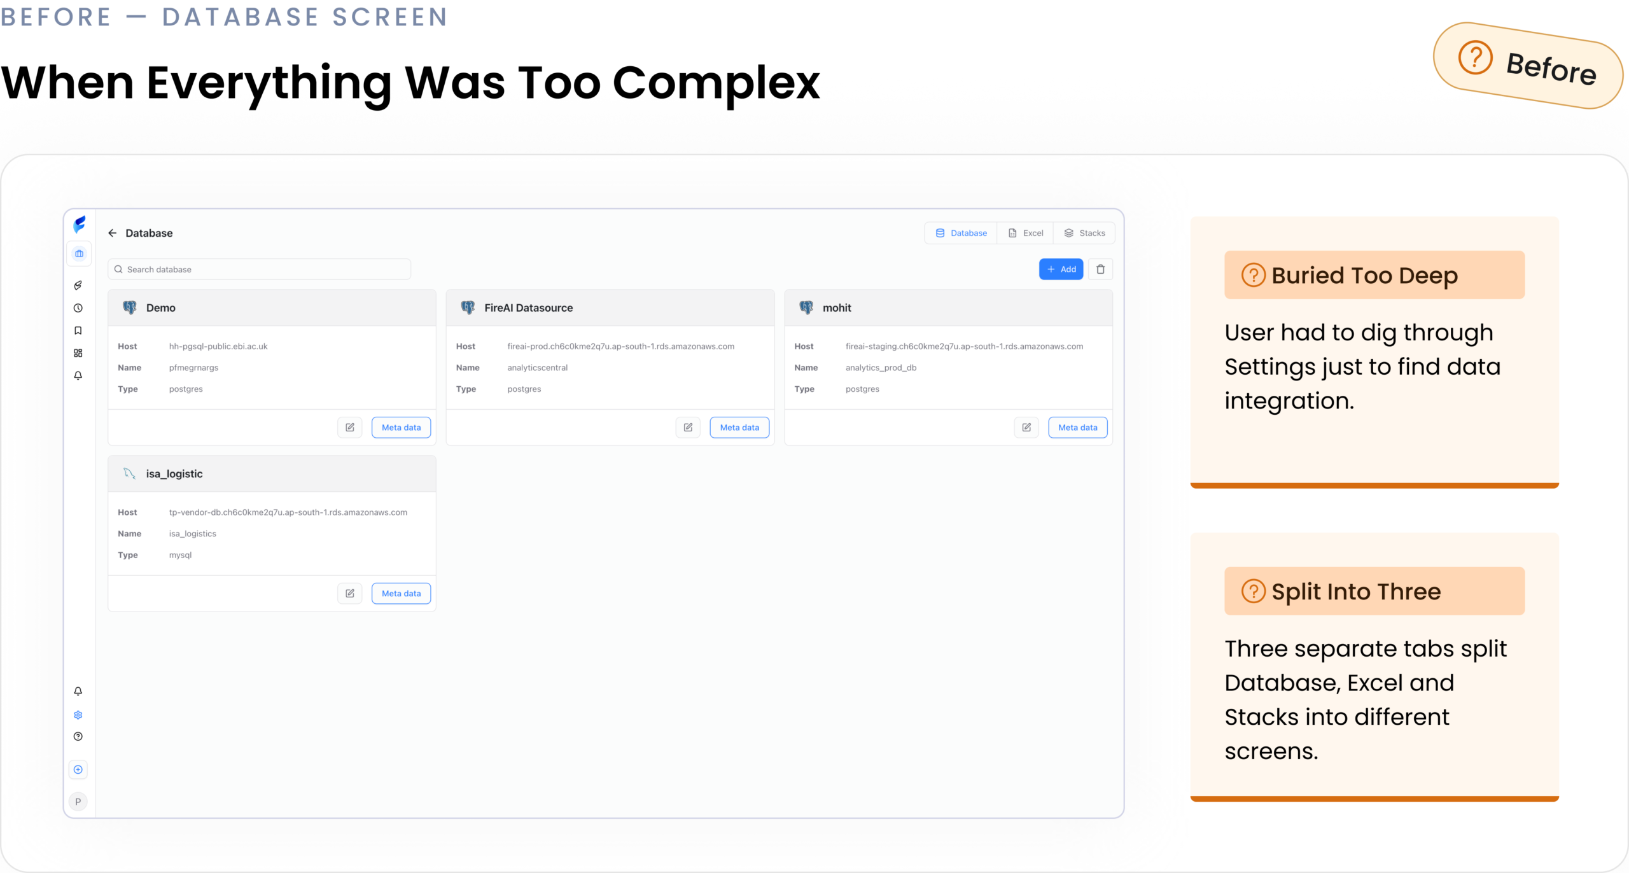Open the dashboard grid icon in sidebar
Viewport: 1629px width, 873px height.
pos(78,353)
